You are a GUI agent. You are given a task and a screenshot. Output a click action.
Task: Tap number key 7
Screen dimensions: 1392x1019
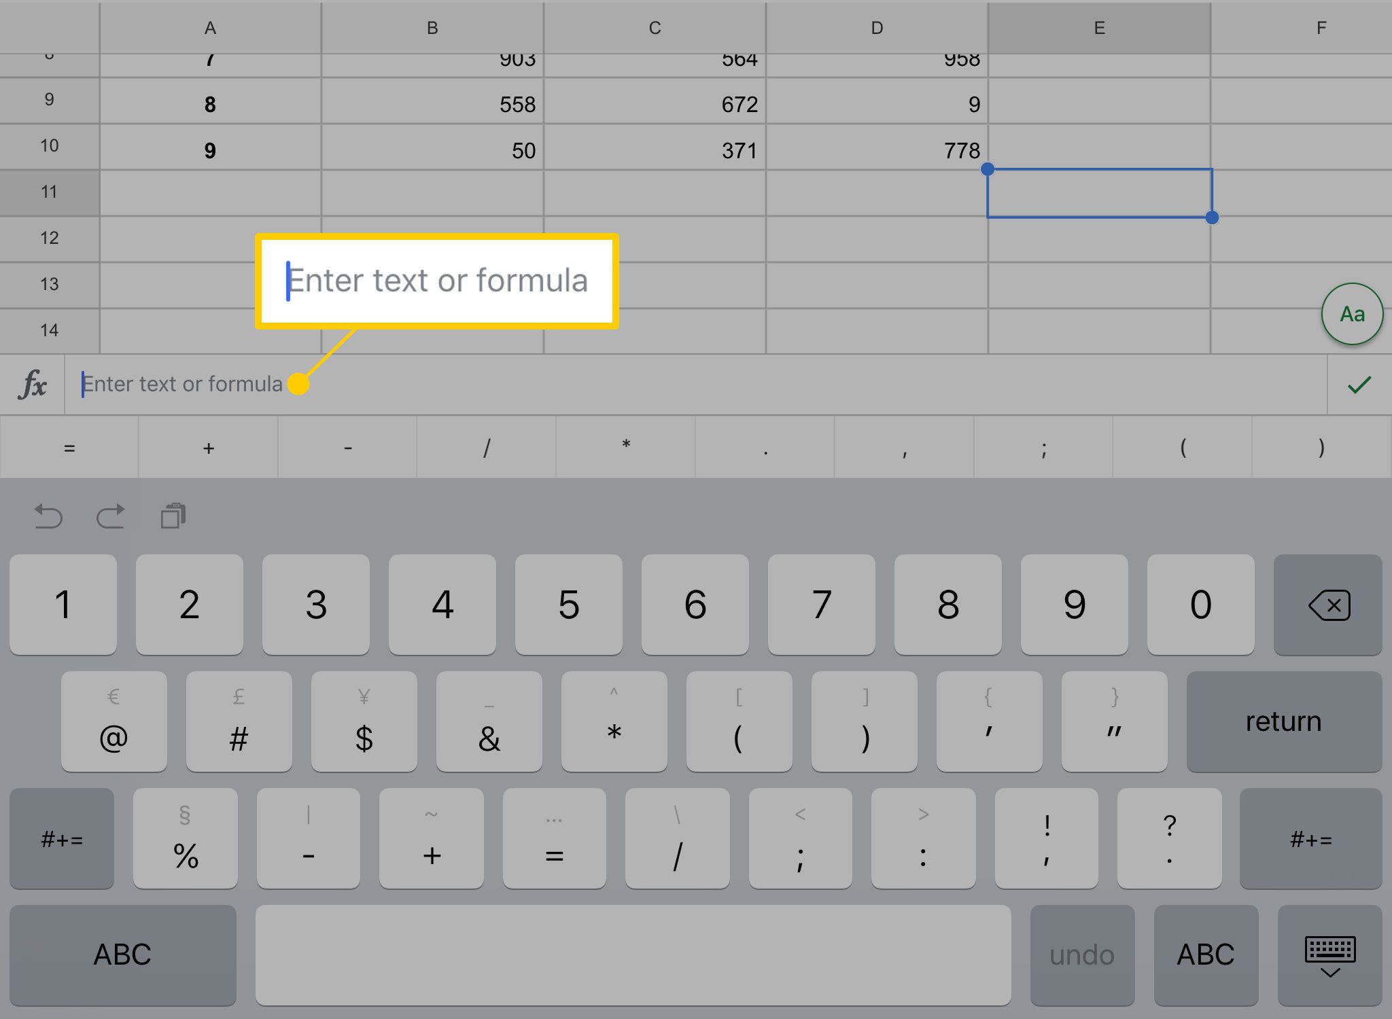pyautogui.click(x=822, y=605)
